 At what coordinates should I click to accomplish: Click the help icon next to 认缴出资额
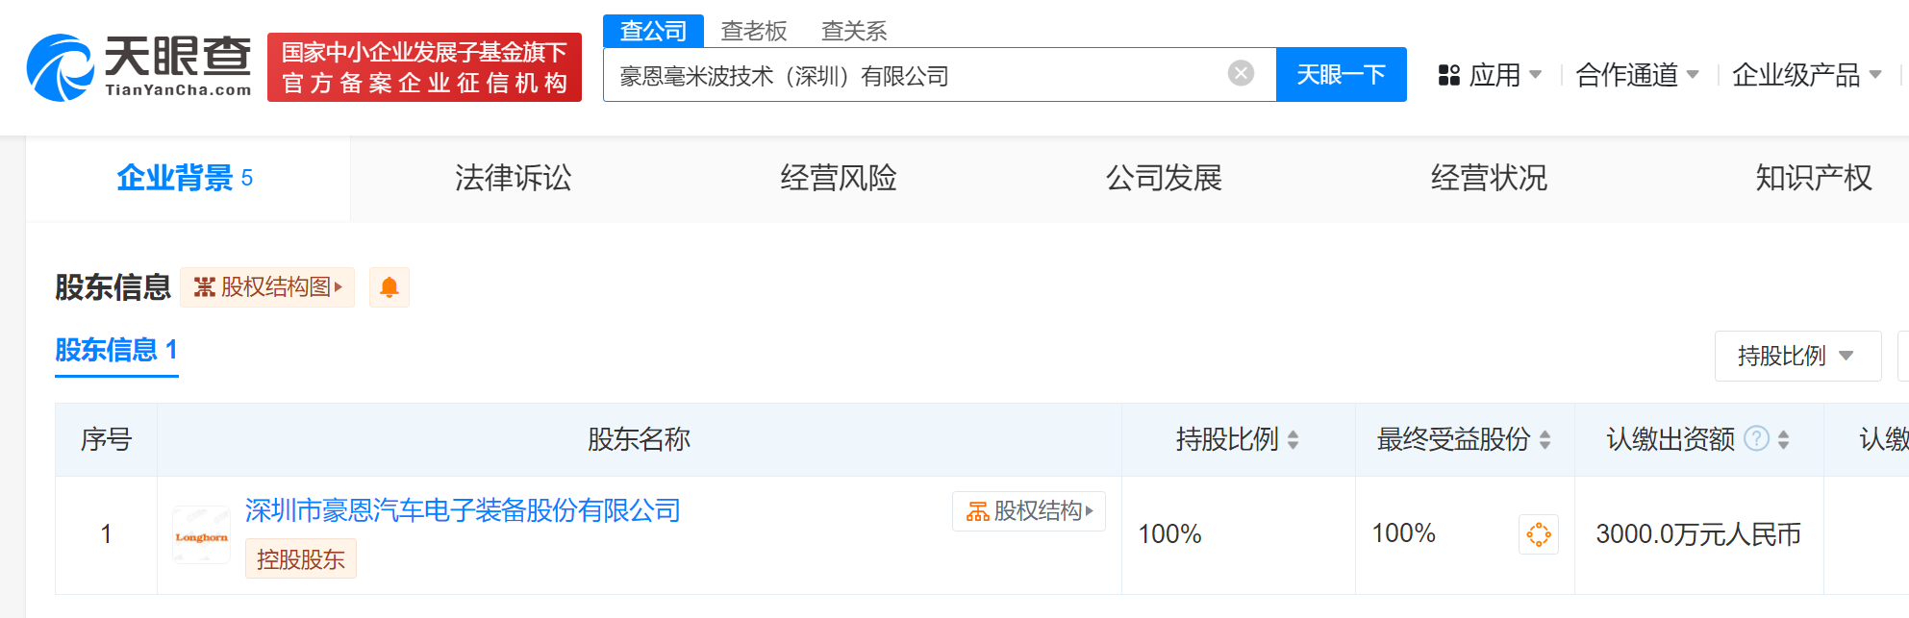click(1756, 439)
